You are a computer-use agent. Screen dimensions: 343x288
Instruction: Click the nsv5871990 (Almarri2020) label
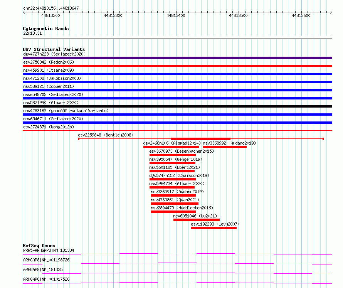tap(51, 103)
